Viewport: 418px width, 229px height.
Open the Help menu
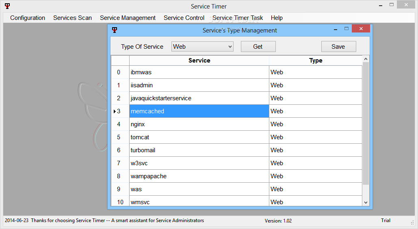pyautogui.click(x=277, y=18)
